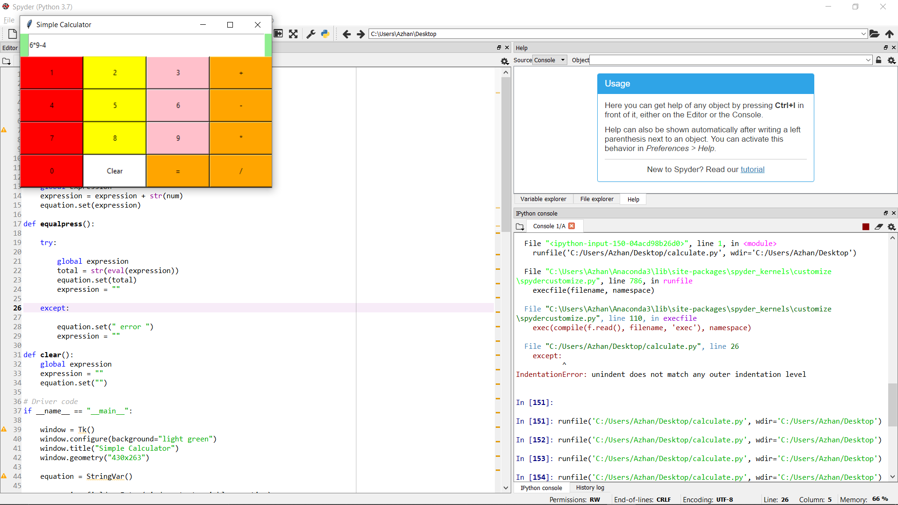Screen dimensions: 898x505
Task: Open IPython console options gear menu
Action: [x=891, y=227]
